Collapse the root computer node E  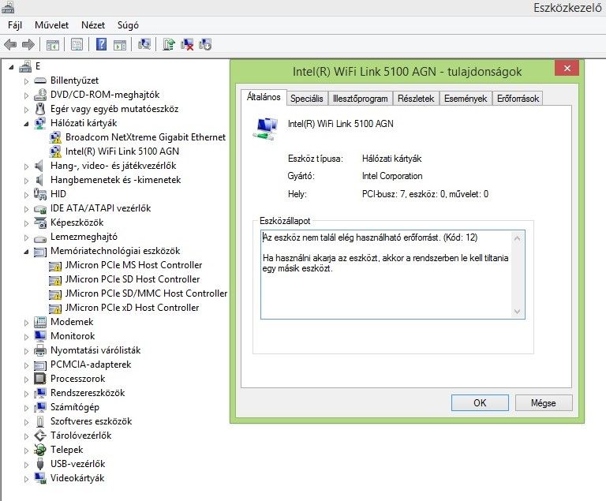tap(11, 67)
